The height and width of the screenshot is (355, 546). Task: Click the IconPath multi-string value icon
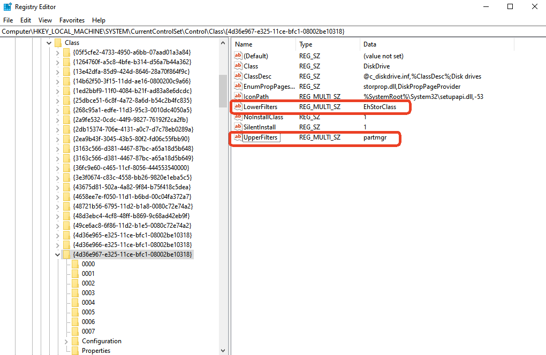click(x=237, y=96)
